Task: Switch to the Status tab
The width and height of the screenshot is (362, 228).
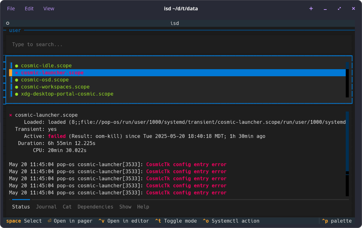Action: [x=21, y=207]
